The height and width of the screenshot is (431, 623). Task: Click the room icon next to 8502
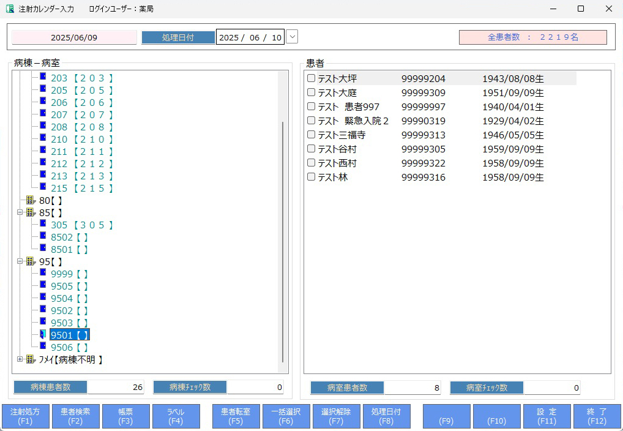pyautogui.click(x=43, y=236)
